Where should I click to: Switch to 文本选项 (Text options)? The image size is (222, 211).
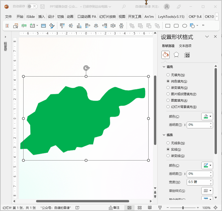click(185, 46)
